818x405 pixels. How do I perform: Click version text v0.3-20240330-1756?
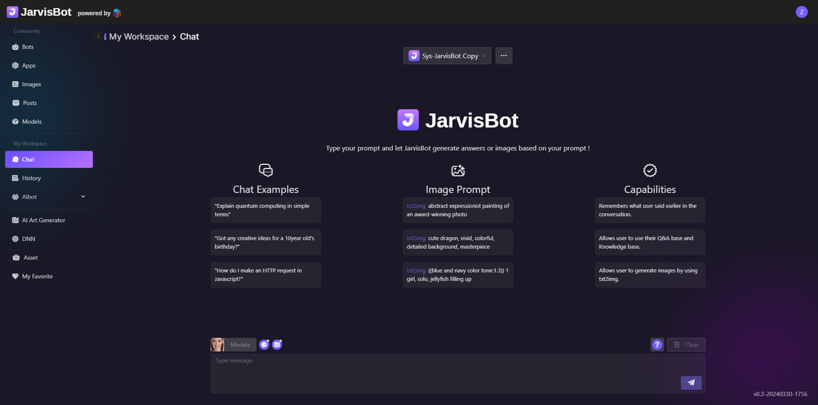coord(780,394)
